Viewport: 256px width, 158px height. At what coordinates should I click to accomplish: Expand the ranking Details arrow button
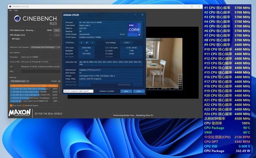[x=59, y=81]
